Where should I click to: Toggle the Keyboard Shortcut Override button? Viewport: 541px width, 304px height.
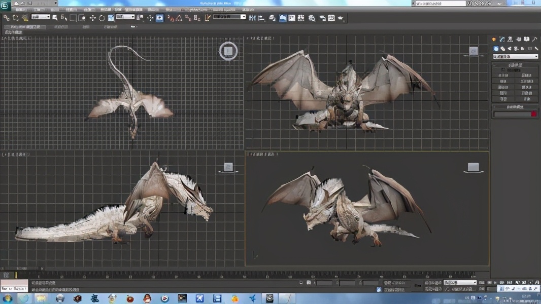[160, 18]
